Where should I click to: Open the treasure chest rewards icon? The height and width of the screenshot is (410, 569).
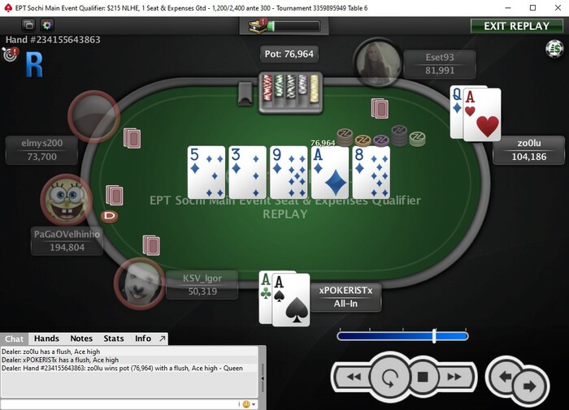point(258,26)
